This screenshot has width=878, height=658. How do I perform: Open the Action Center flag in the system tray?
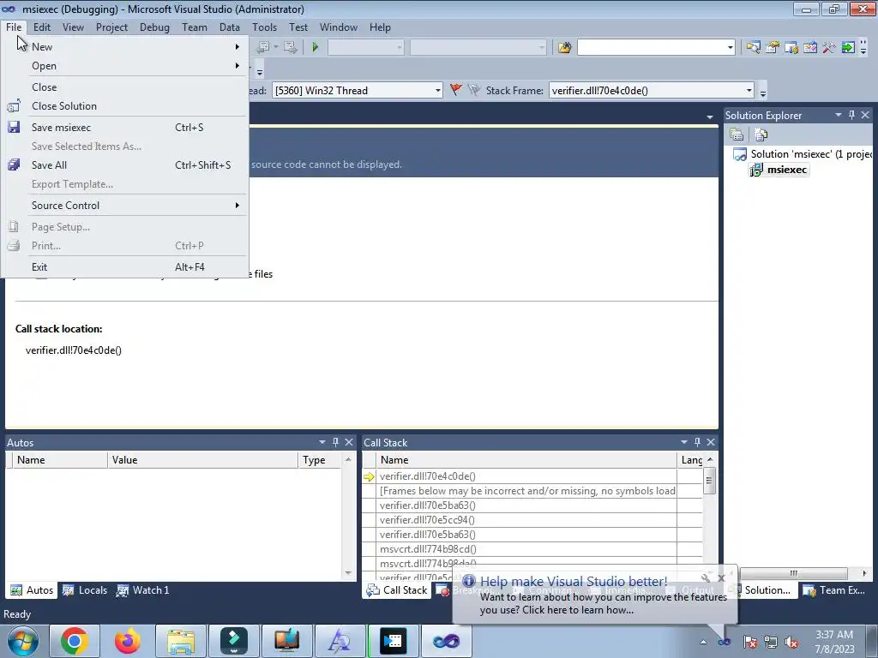(750, 642)
